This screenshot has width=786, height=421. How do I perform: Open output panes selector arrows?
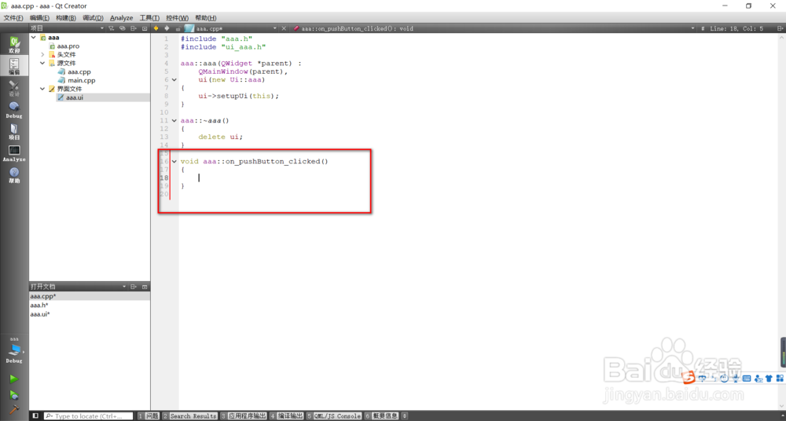(x=405, y=416)
